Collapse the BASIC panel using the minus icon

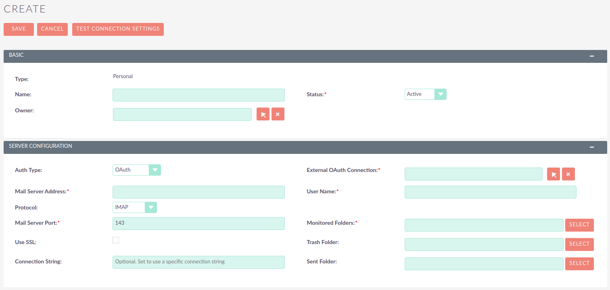(592, 56)
